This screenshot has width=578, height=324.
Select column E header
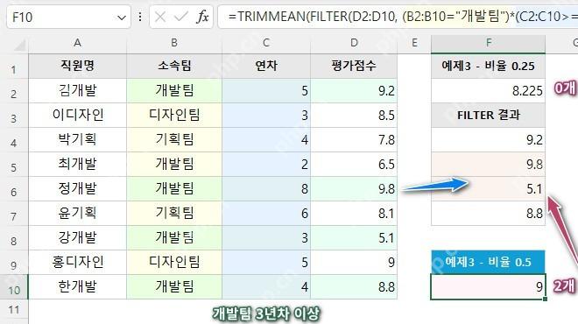point(414,43)
